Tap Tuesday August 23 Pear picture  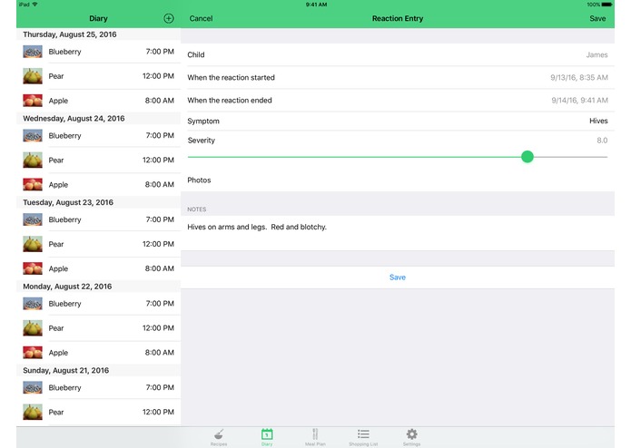coord(33,244)
